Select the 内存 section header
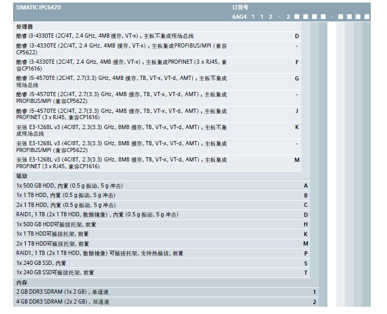387x314 pixels. (21, 283)
